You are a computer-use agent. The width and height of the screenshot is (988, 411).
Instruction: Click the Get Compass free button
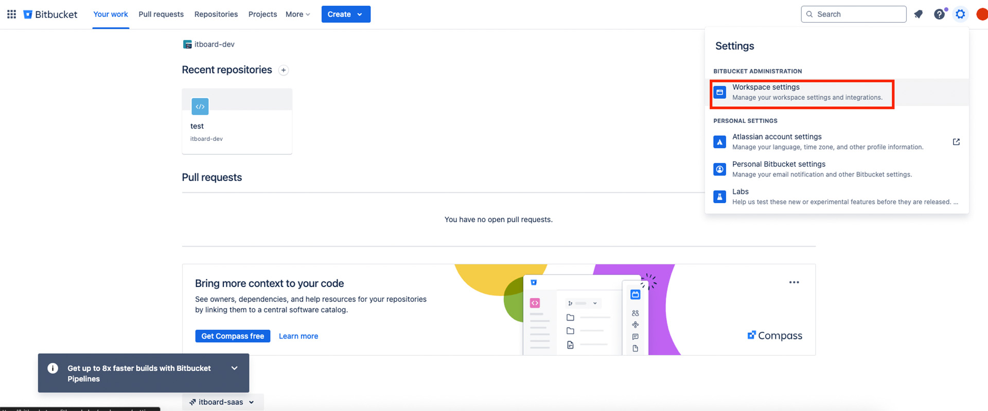(233, 336)
